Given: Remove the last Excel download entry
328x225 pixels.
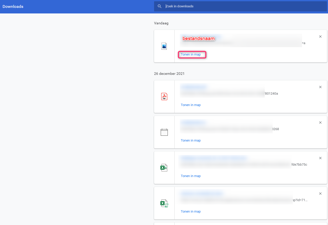Looking at the screenshot, I should [320, 194].
